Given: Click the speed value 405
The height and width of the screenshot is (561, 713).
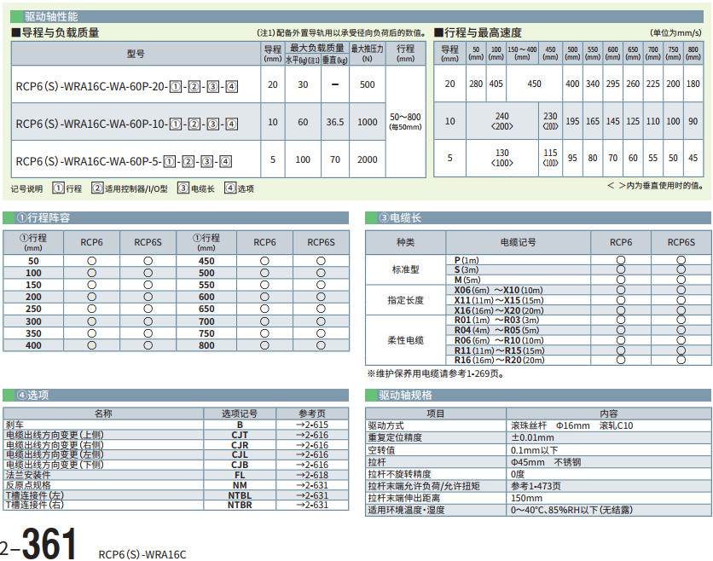Looking at the screenshot, I should (x=496, y=84).
